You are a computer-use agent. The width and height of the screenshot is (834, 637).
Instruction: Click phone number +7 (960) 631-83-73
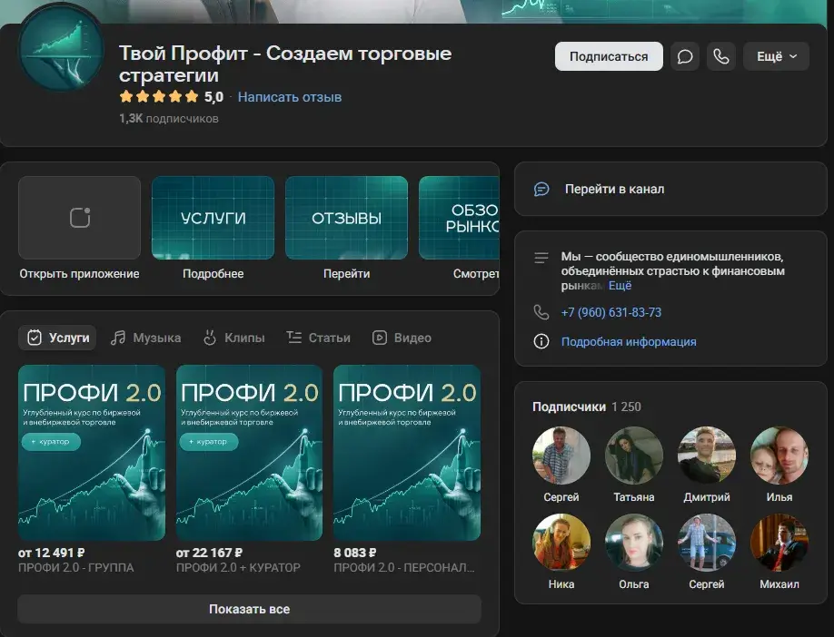611,312
